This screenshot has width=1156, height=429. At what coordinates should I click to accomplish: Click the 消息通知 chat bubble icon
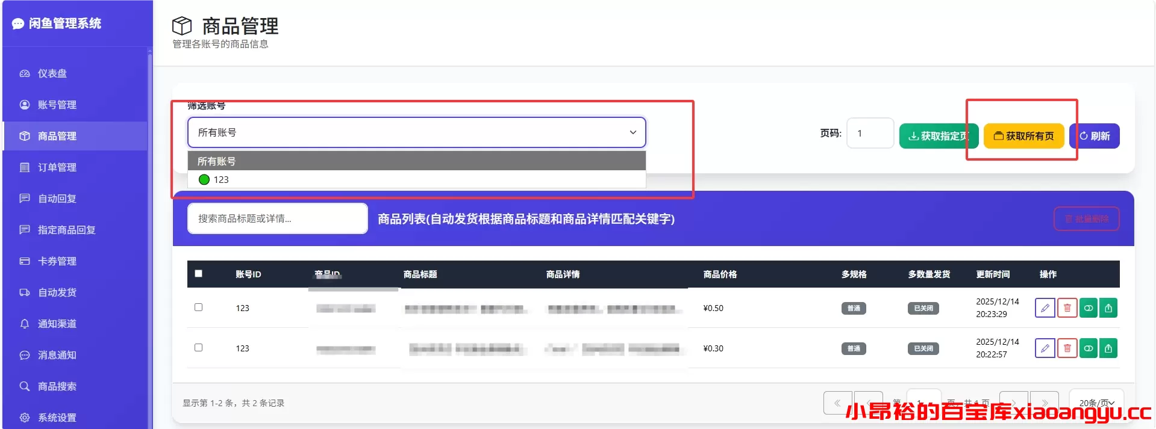25,355
